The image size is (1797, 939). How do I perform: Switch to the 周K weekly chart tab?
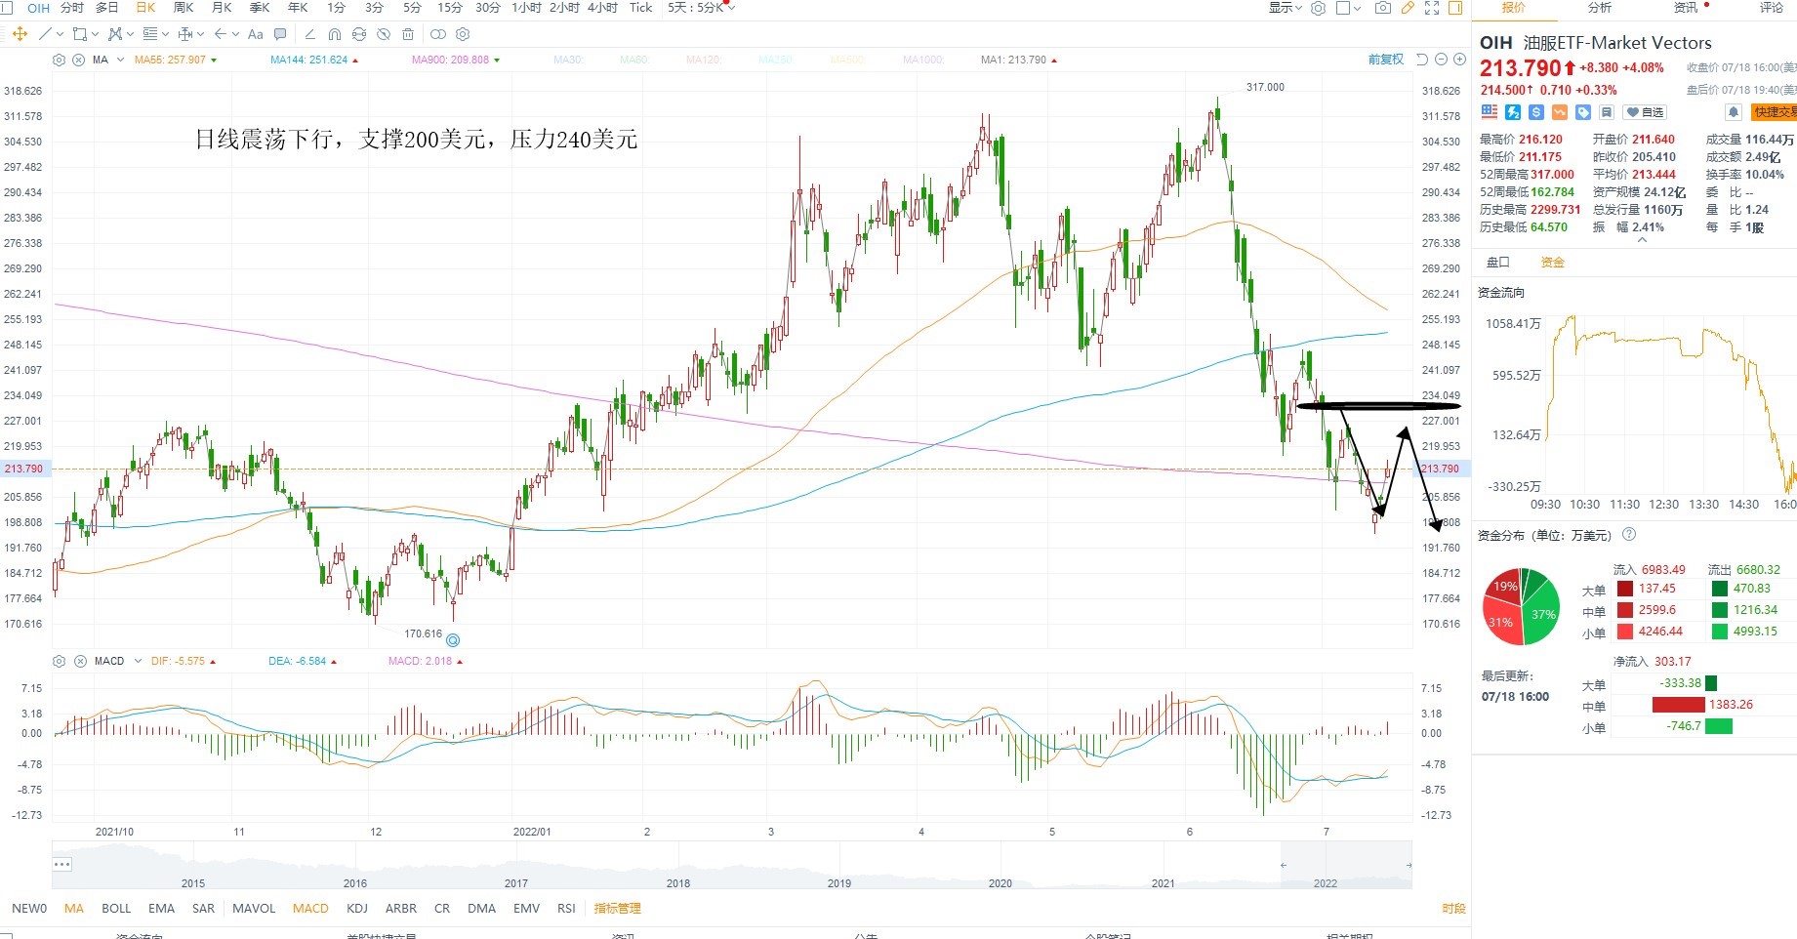184,8
